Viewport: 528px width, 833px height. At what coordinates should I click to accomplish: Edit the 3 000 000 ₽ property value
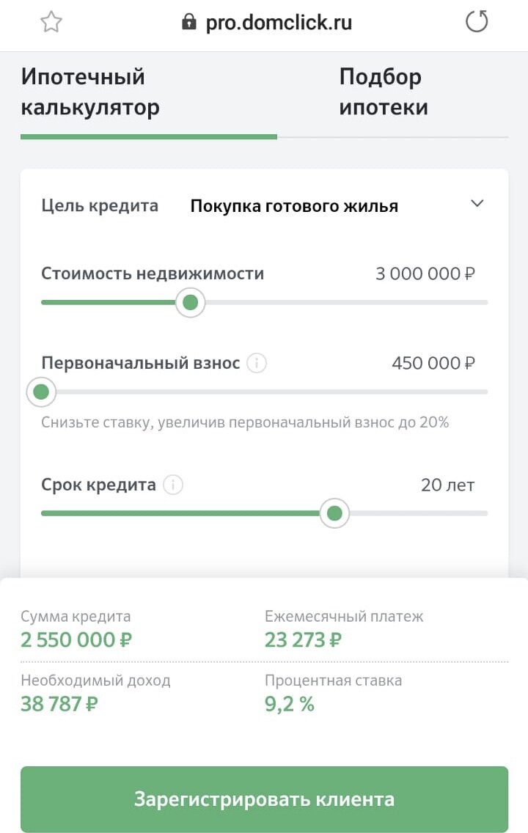coord(425,274)
